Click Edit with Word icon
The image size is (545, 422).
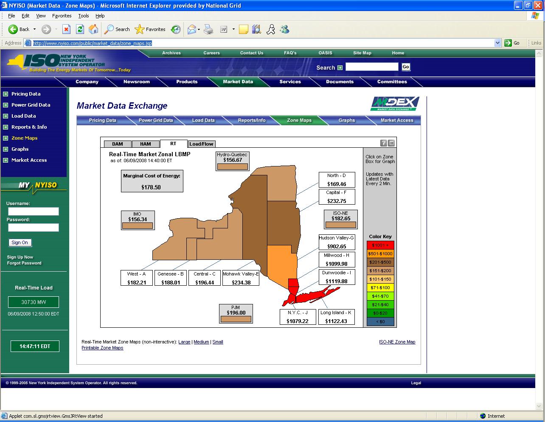coord(224,29)
